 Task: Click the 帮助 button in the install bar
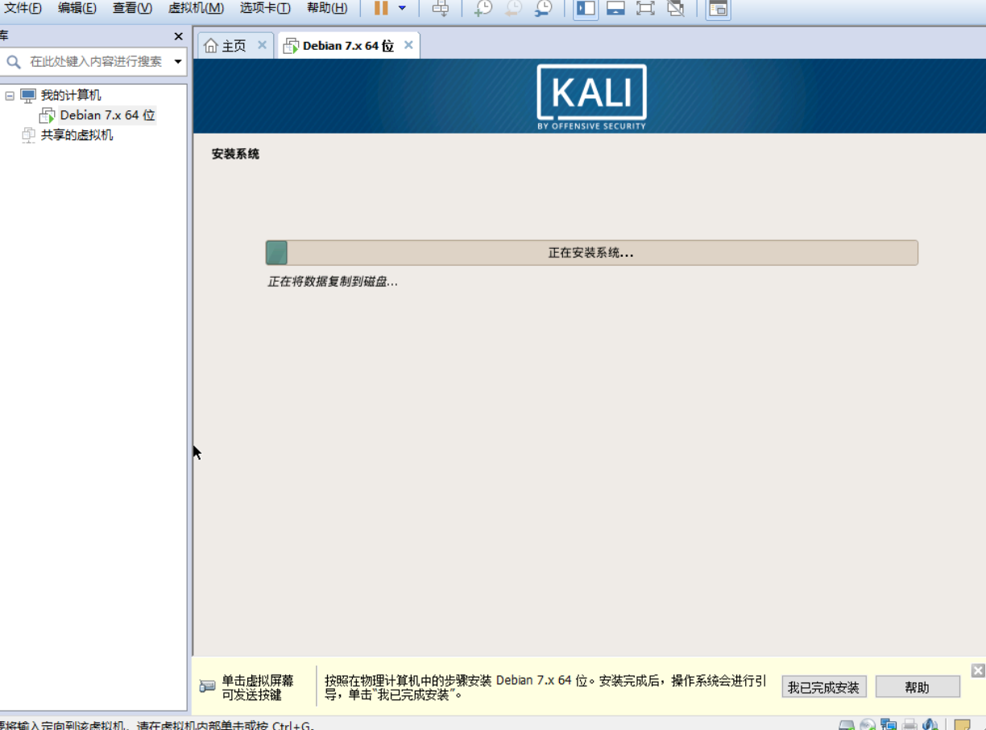tap(918, 687)
